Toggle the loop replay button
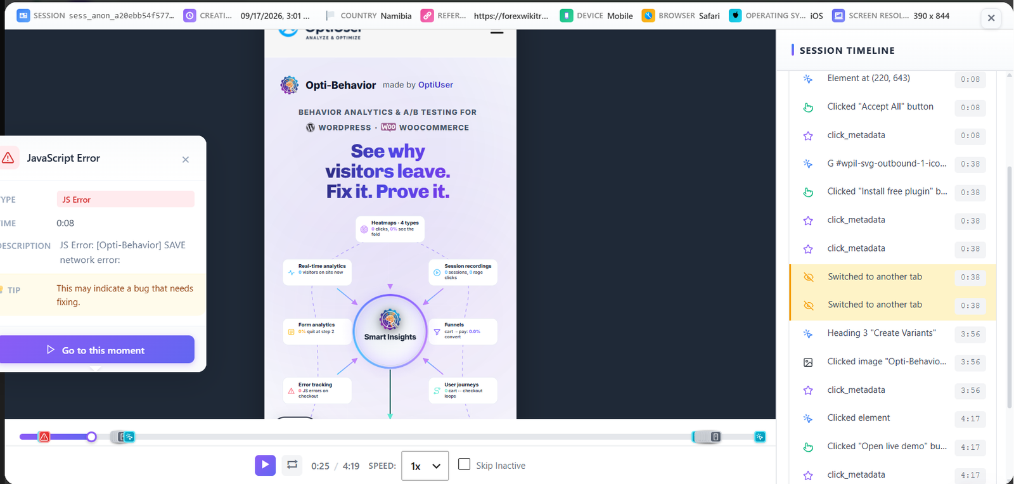The height and width of the screenshot is (484, 1014). pos(292,464)
